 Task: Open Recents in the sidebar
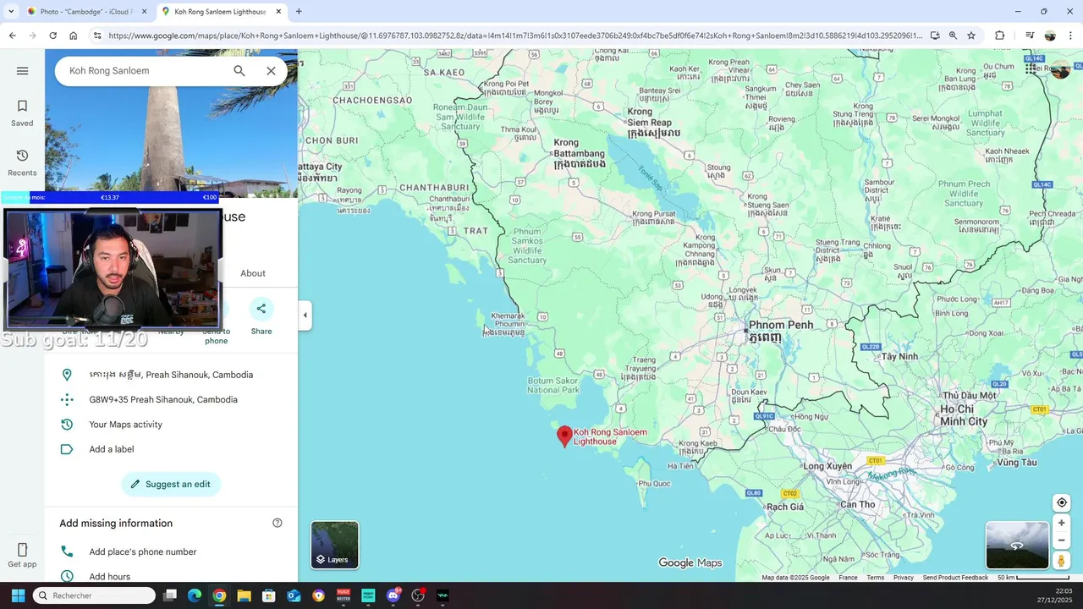tap(22, 162)
